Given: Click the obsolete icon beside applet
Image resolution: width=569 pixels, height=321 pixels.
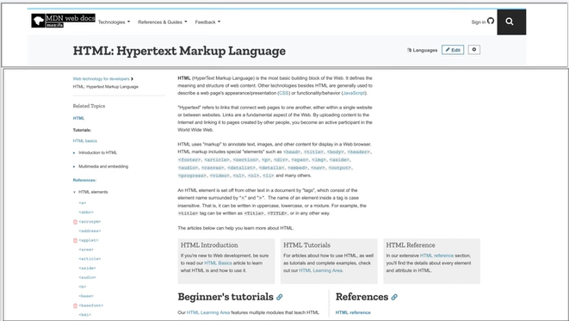Looking at the screenshot, I should click(76, 240).
